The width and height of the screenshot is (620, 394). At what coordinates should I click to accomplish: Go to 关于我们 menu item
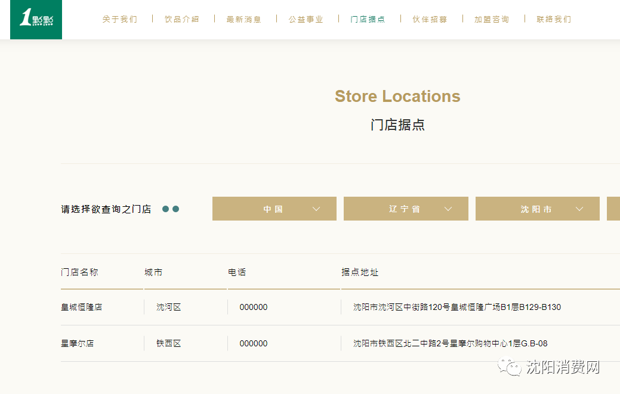(120, 19)
